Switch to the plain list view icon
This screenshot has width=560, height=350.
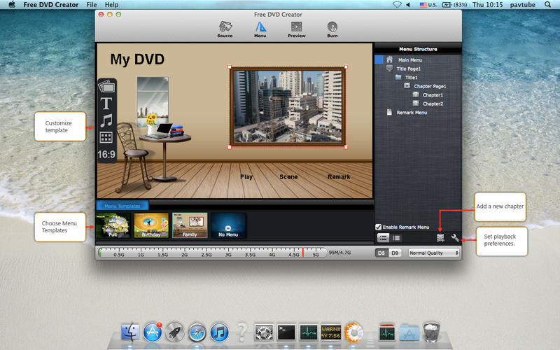click(x=396, y=237)
